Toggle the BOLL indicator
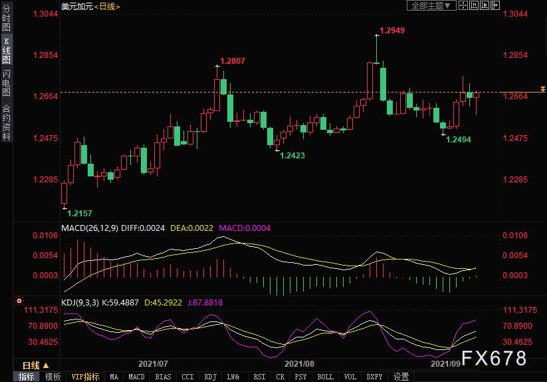The height and width of the screenshot is (382, 547). [x=325, y=377]
